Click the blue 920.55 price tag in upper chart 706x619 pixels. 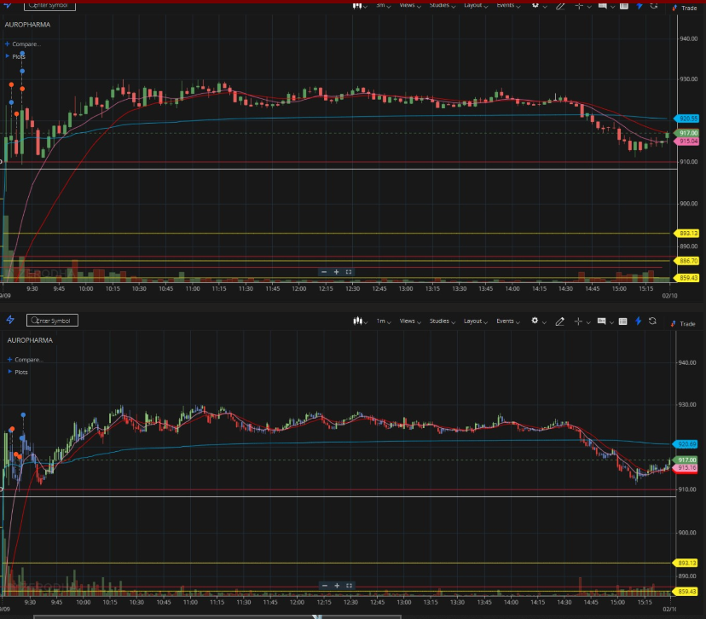point(686,119)
